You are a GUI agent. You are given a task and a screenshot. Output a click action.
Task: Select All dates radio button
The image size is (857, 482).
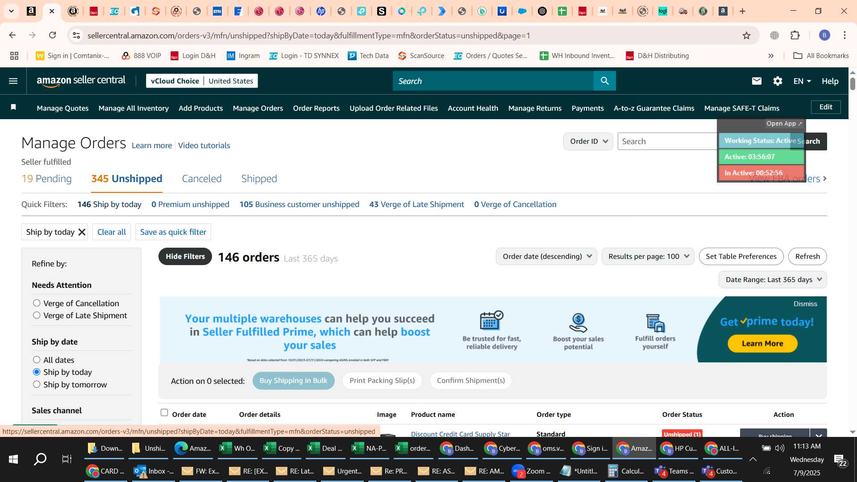(x=37, y=360)
